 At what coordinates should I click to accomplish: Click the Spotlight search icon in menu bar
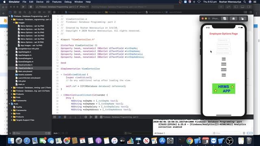[245, 2]
